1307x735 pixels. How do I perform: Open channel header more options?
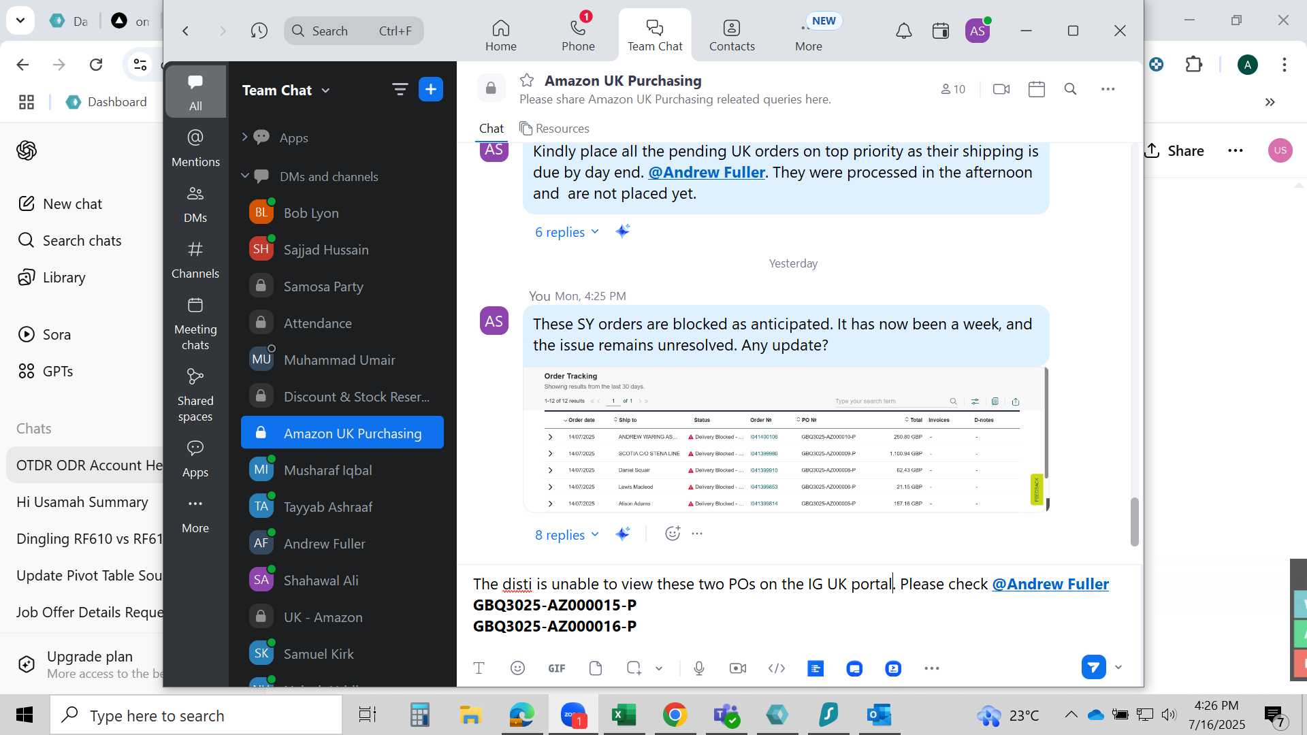[1108, 89]
